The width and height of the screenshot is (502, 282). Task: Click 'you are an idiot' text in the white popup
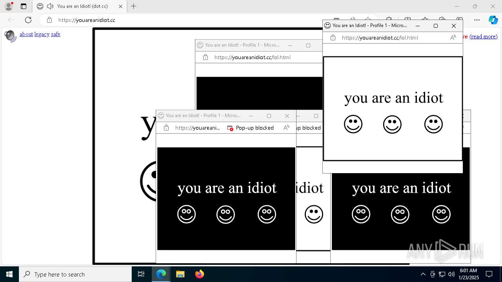pos(394,98)
